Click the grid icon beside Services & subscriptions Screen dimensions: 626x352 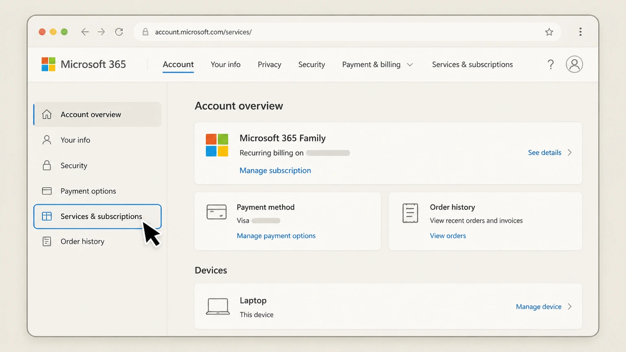tap(47, 216)
